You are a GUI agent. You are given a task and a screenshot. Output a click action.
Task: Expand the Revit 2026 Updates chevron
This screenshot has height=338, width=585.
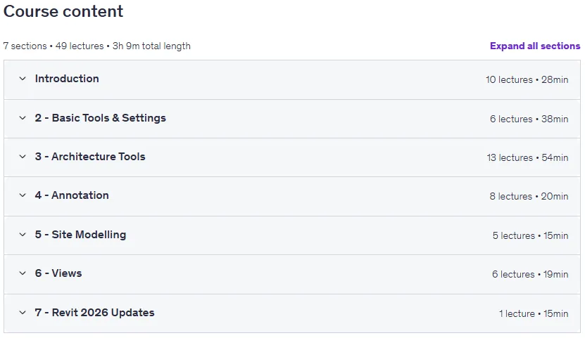pyautogui.click(x=23, y=313)
